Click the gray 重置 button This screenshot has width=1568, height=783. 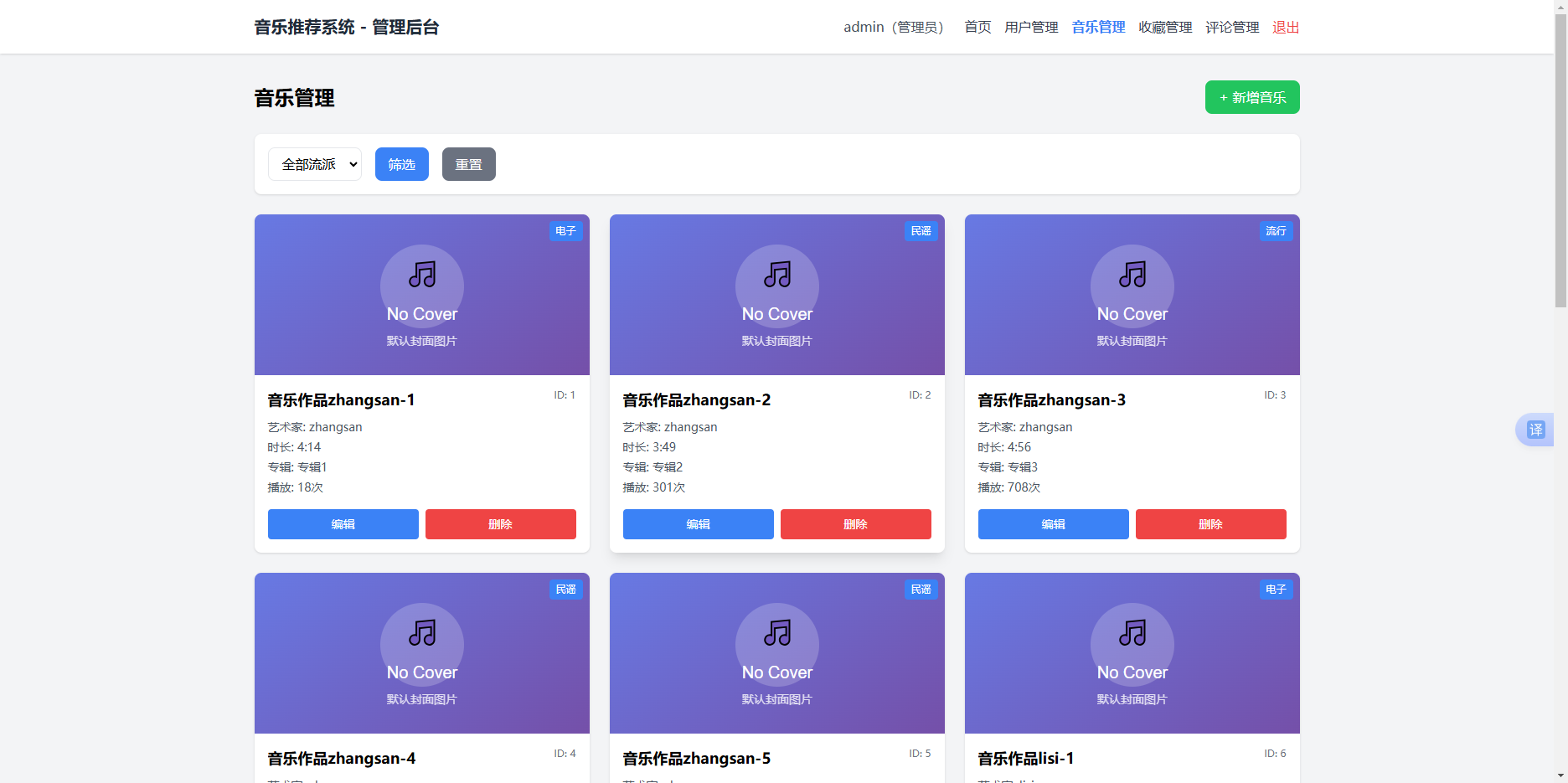click(x=469, y=164)
